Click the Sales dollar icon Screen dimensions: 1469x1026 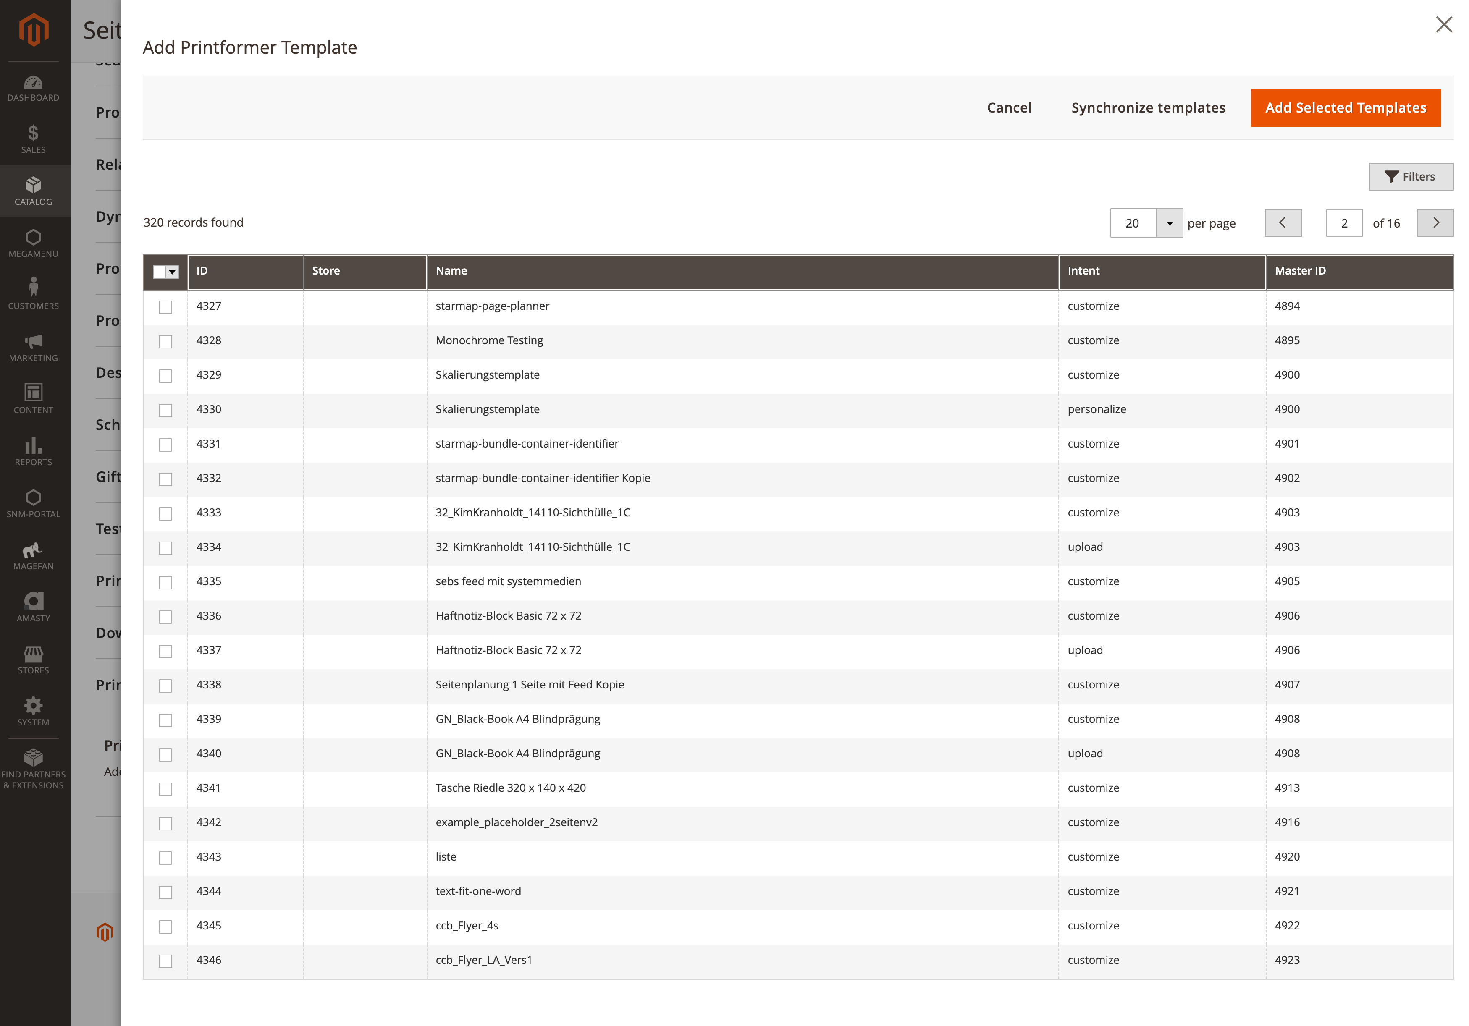pos(33,133)
